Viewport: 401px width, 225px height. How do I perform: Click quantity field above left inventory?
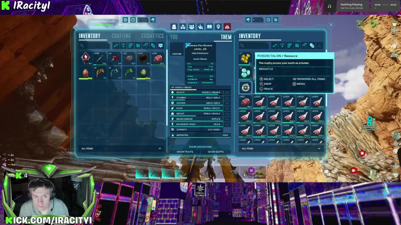[x=143, y=20]
